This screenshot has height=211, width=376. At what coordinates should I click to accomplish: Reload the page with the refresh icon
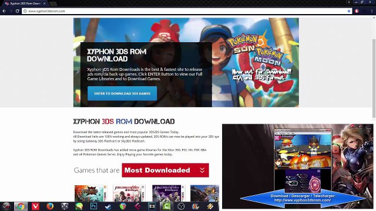pos(17,11)
